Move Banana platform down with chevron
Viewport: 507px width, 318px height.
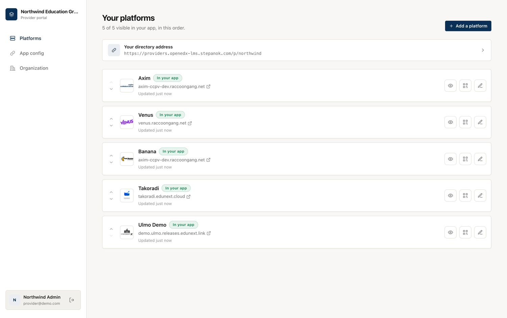111,162
